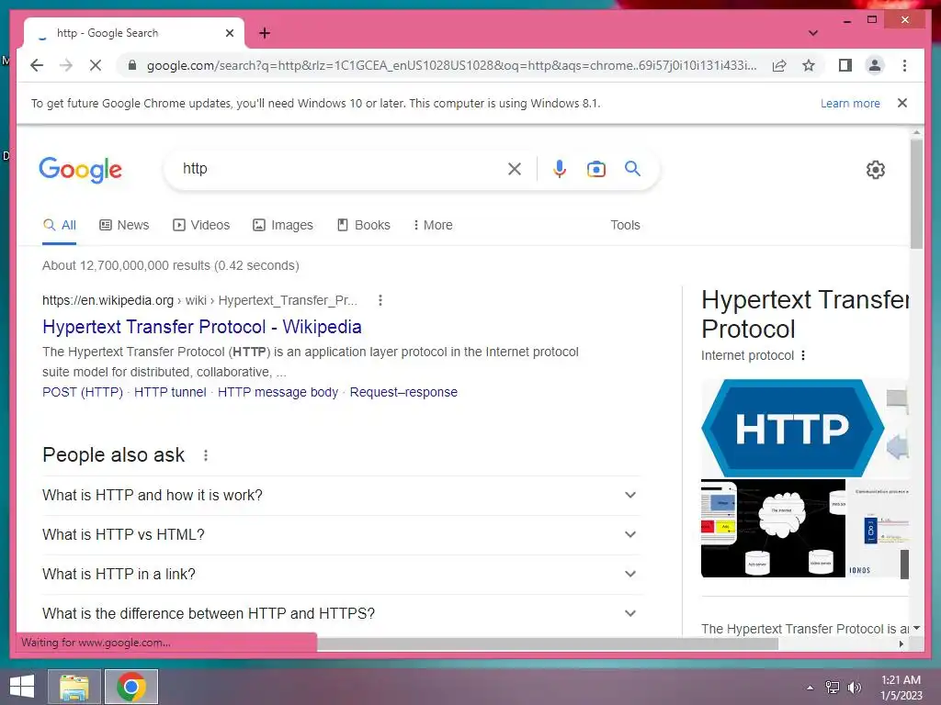
Task: Show hidden tray icons arrow
Action: pos(811,688)
